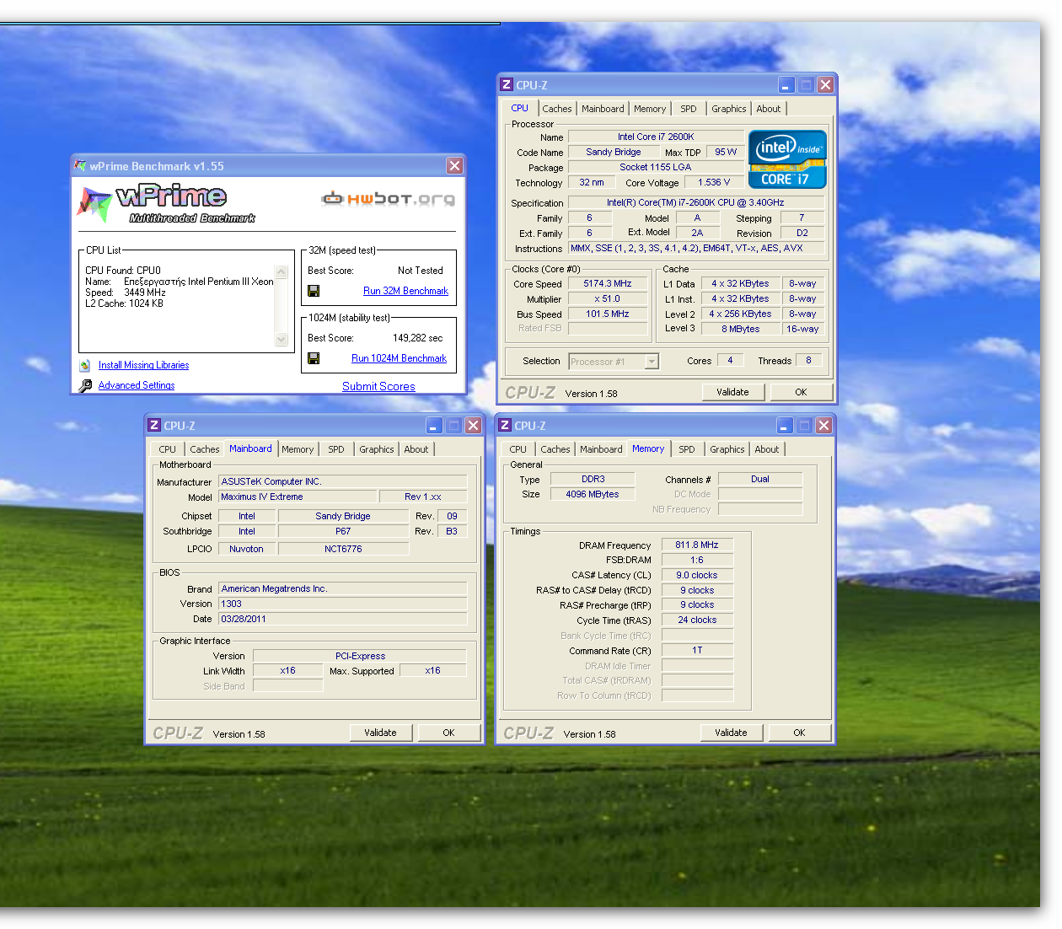Click OK in top CPU-Z window
This screenshot has height=929, width=1062.
(x=801, y=392)
